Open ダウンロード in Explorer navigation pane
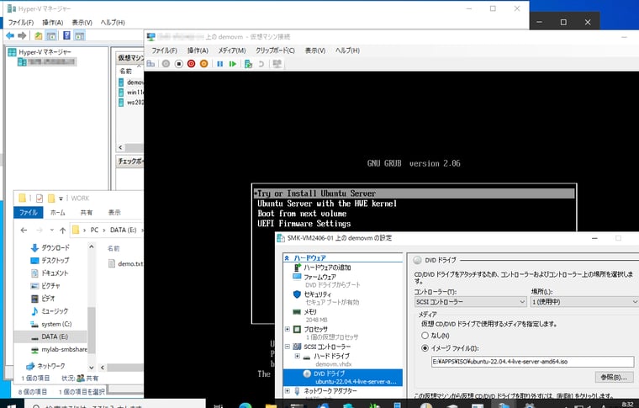 point(55,248)
